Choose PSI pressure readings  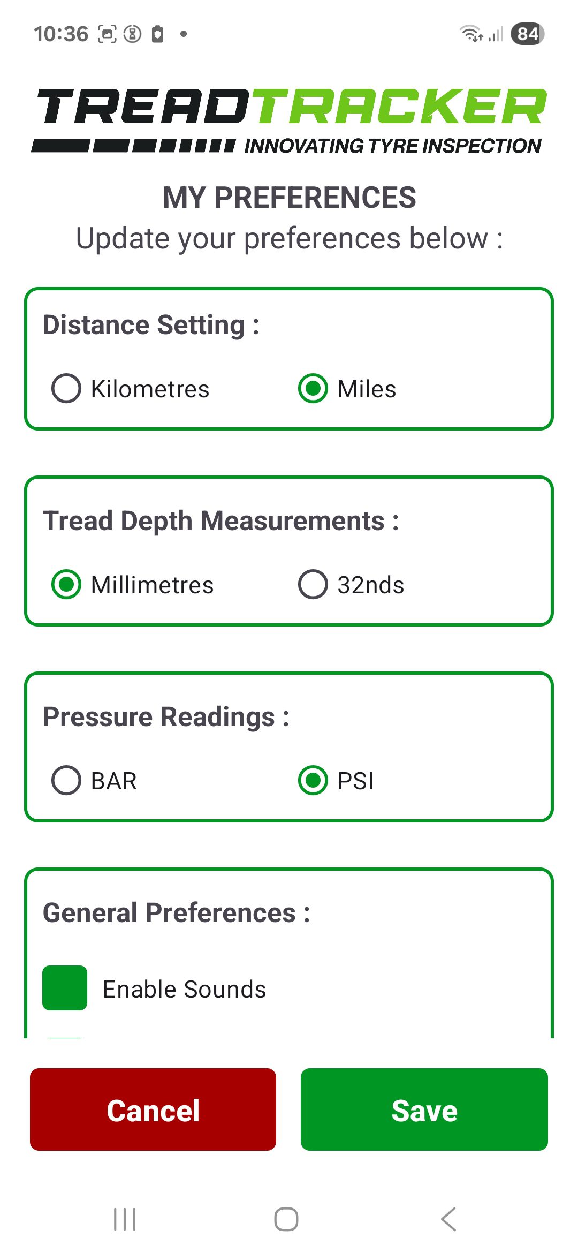click(313, 780)
